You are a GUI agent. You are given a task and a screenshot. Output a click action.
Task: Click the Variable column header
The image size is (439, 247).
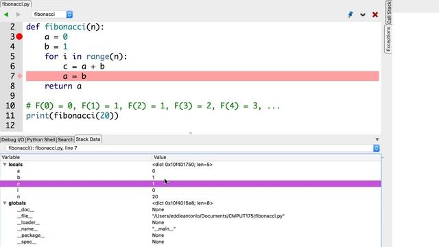[76, 157]
